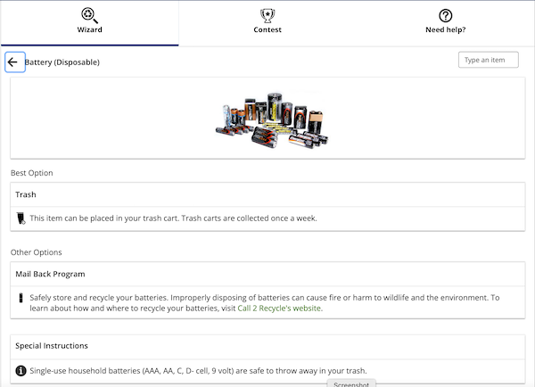Focus the Type an item search field
The height and width of the screenshot is (387, 535).
coord(489,60)
